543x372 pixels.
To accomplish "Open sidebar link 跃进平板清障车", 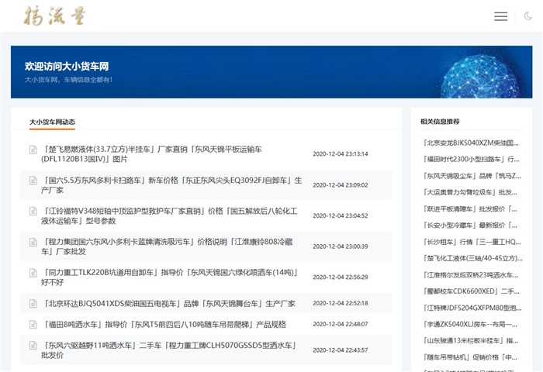I will [x=470, y=208].
